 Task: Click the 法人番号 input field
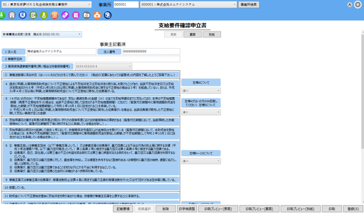click(151, 51)
